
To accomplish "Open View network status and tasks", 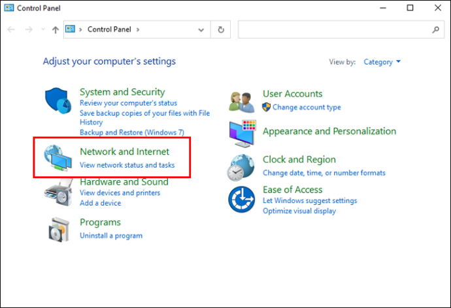I will [127, 165].
